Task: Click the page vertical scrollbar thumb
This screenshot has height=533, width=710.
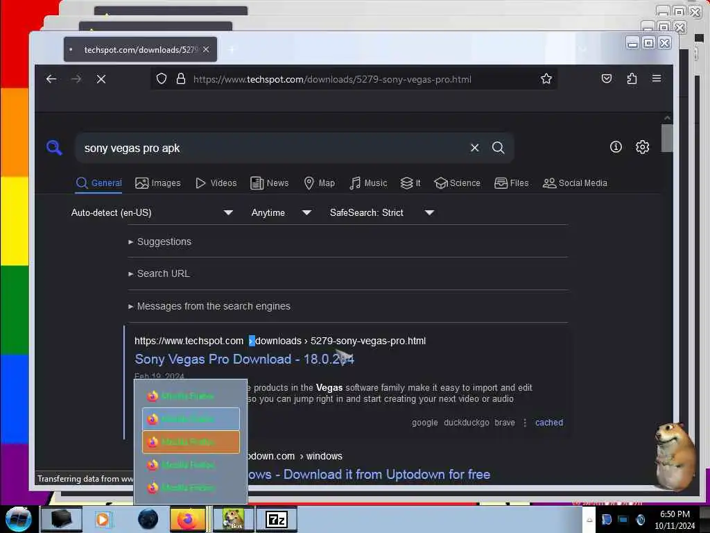Action: (667, 138)
